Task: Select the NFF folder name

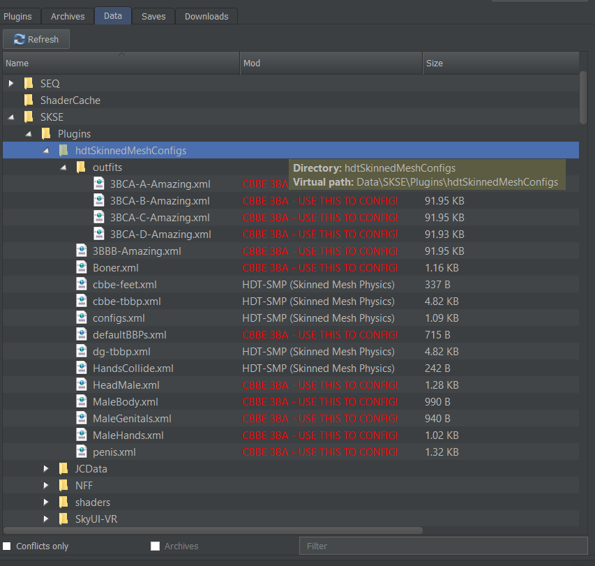Action: coord(84,486)
